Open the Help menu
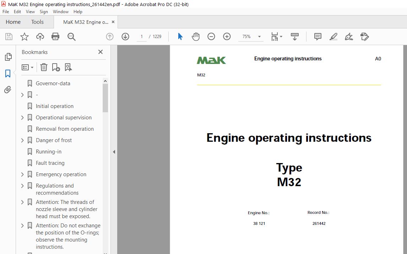407x254 pixels. 78,12
